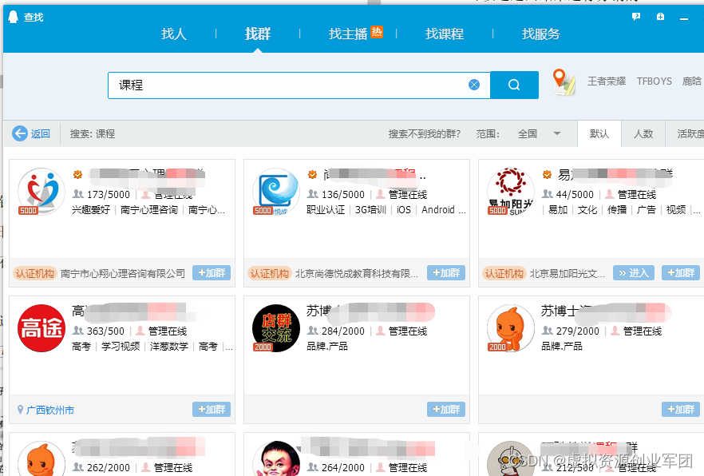Click the 44/5000 member count

click(x=575, y=194)
